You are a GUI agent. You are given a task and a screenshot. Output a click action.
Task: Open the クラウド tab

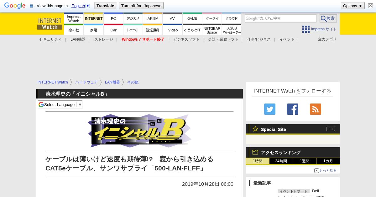point(232,18)
